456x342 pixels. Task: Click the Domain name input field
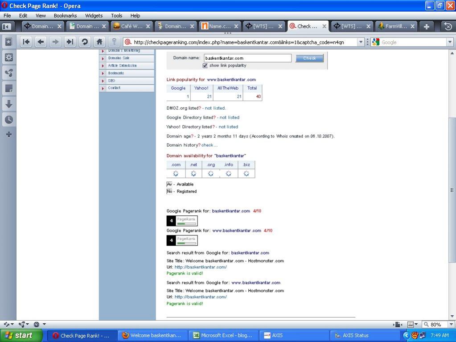point(247,58)
